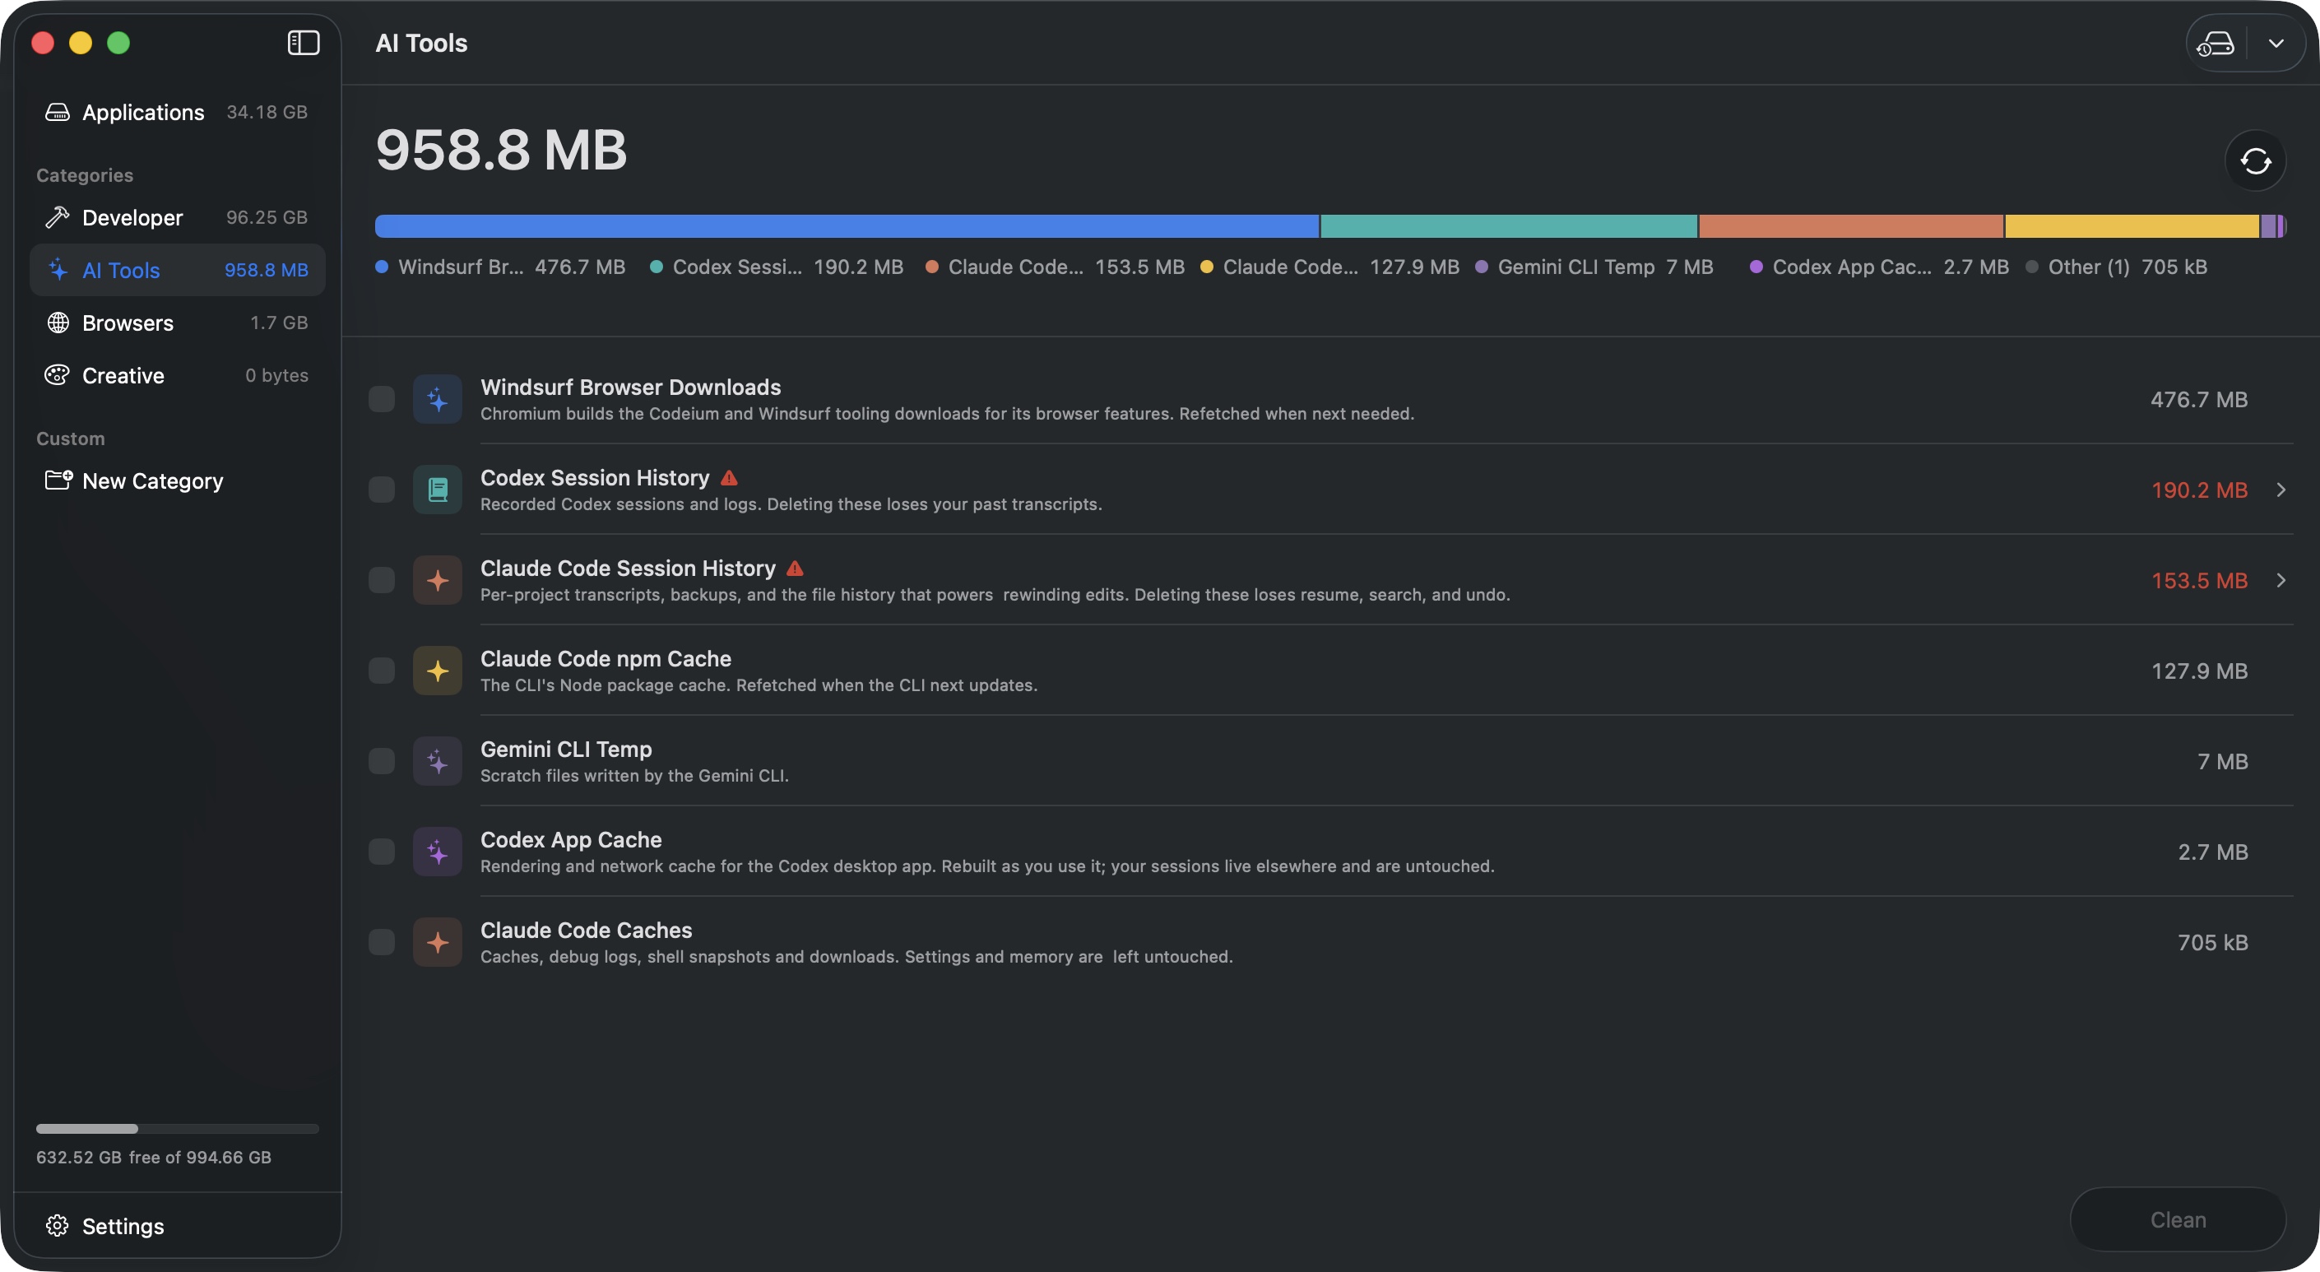Select the AI Tools category label

(121, 270)
